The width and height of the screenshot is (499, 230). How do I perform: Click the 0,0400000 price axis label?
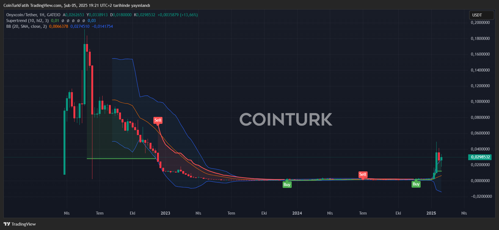(480, 149)
